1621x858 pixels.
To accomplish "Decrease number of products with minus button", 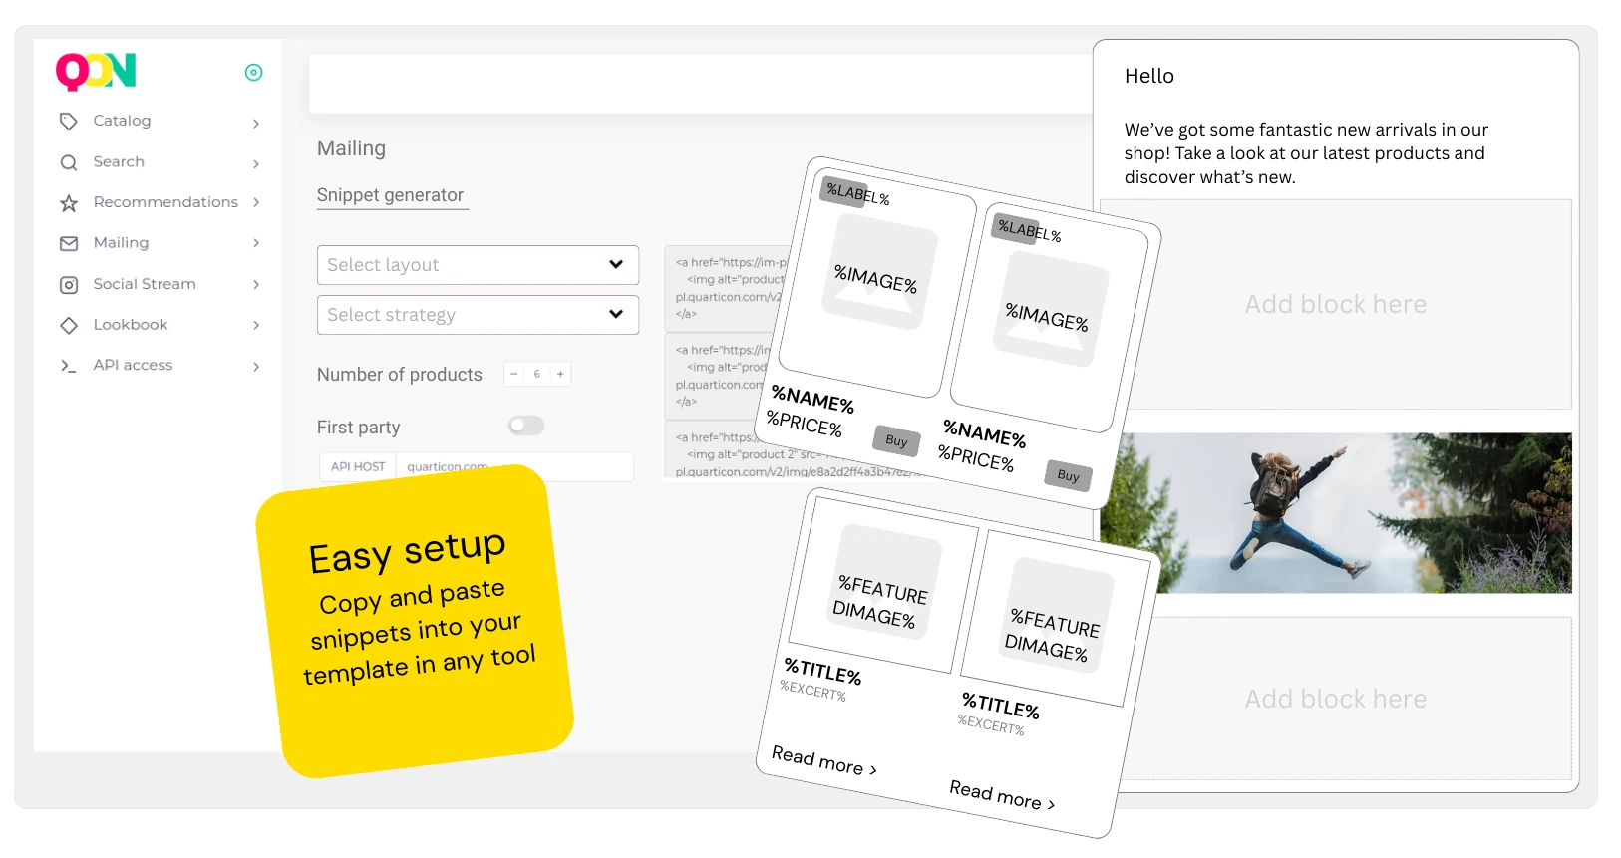I will click(x=513, y=374).
